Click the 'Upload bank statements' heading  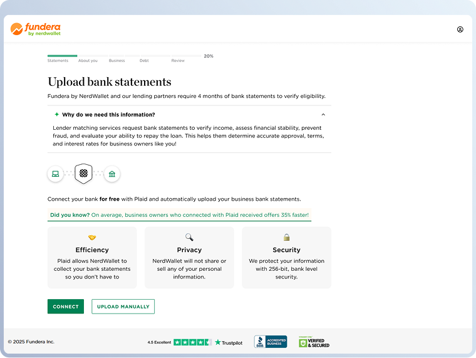[109, 82]
